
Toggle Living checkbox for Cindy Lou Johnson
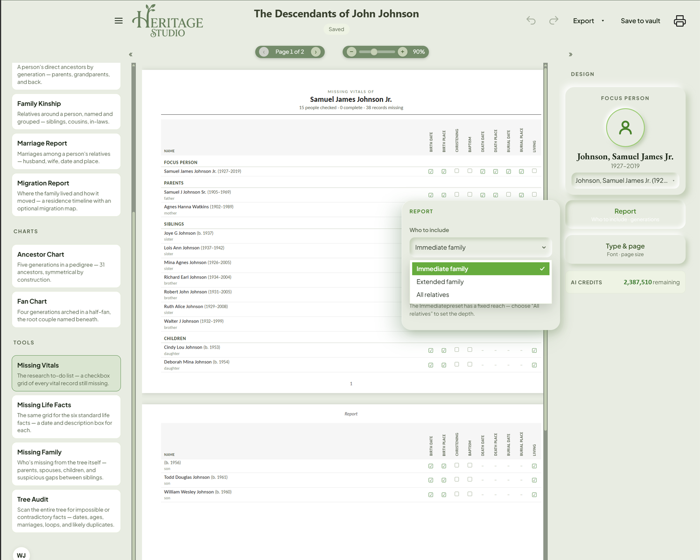click(534, 350)
